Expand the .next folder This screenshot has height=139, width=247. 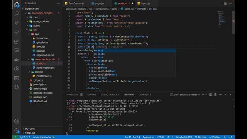point(27,17)
